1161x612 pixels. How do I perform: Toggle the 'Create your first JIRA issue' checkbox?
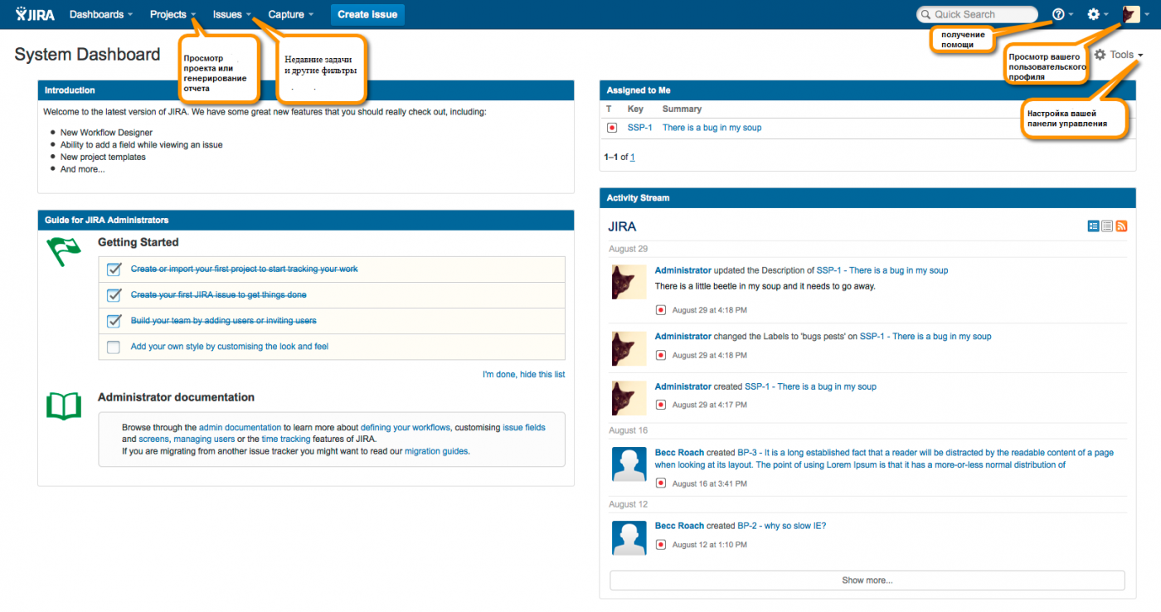coord(114,295)
